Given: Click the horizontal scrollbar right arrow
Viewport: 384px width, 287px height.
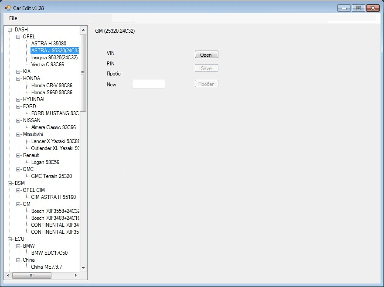Looking at the screenshot, I should [76, 276].
